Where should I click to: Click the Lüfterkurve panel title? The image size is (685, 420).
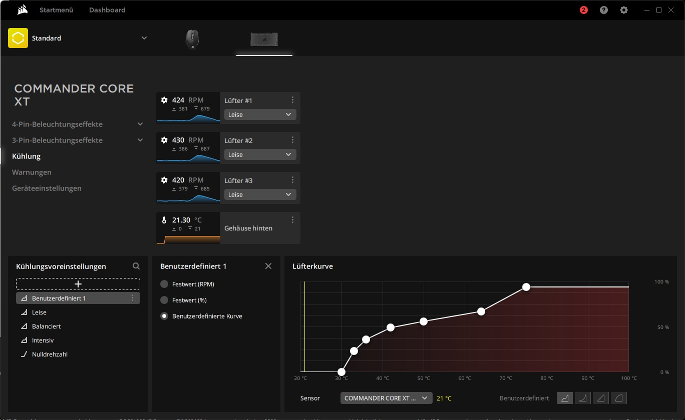point(312,266)
